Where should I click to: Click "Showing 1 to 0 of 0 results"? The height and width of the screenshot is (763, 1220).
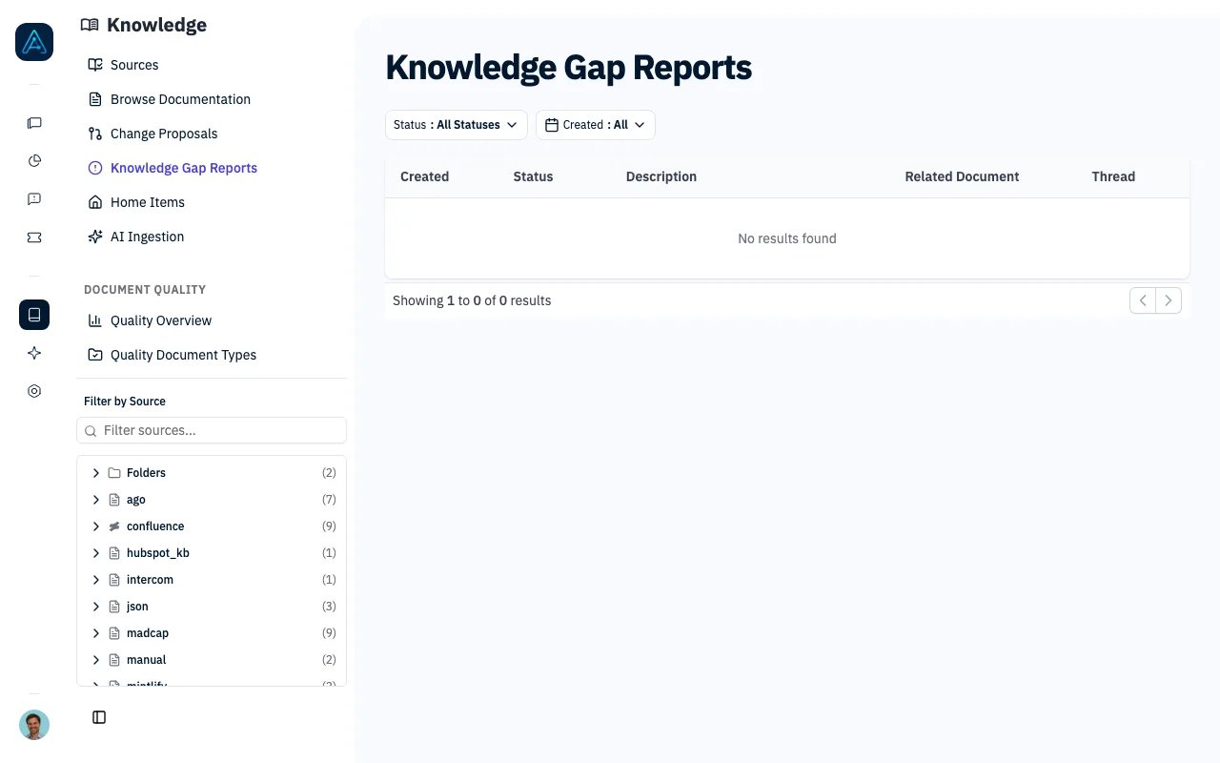point(472,300)
